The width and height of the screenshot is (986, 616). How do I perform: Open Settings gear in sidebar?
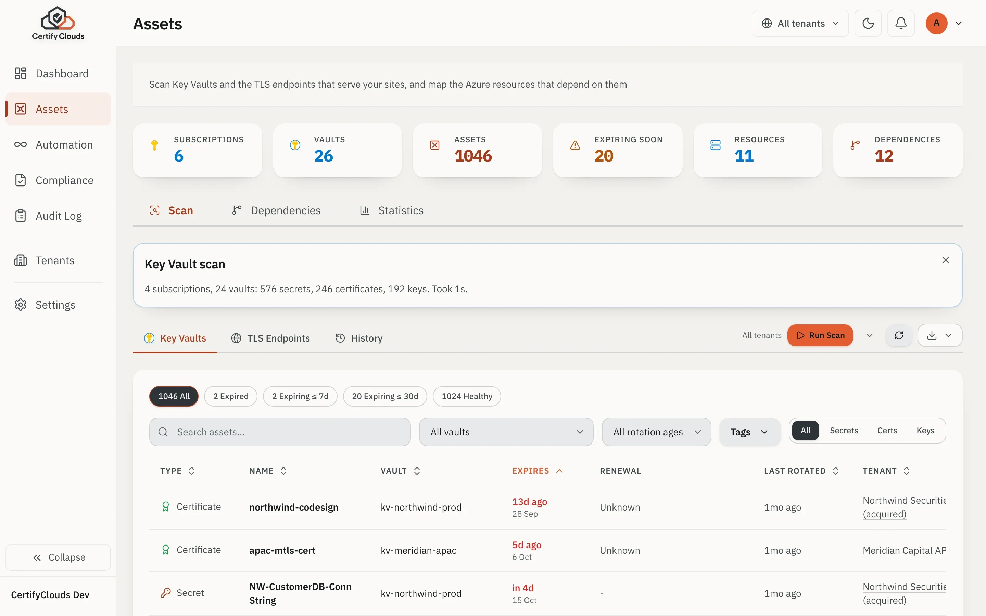58,304
